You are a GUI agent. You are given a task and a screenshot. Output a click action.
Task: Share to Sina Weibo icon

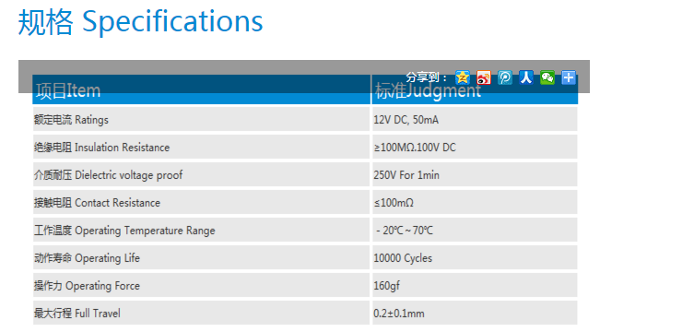pos(484,77)
